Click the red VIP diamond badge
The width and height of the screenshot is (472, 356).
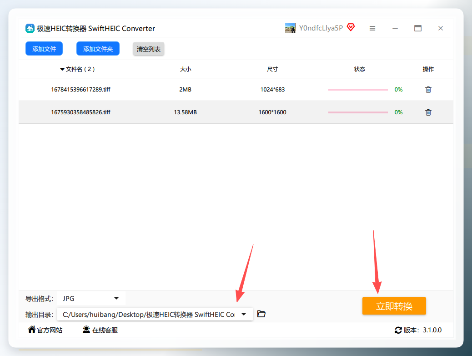tap(351, 27)
